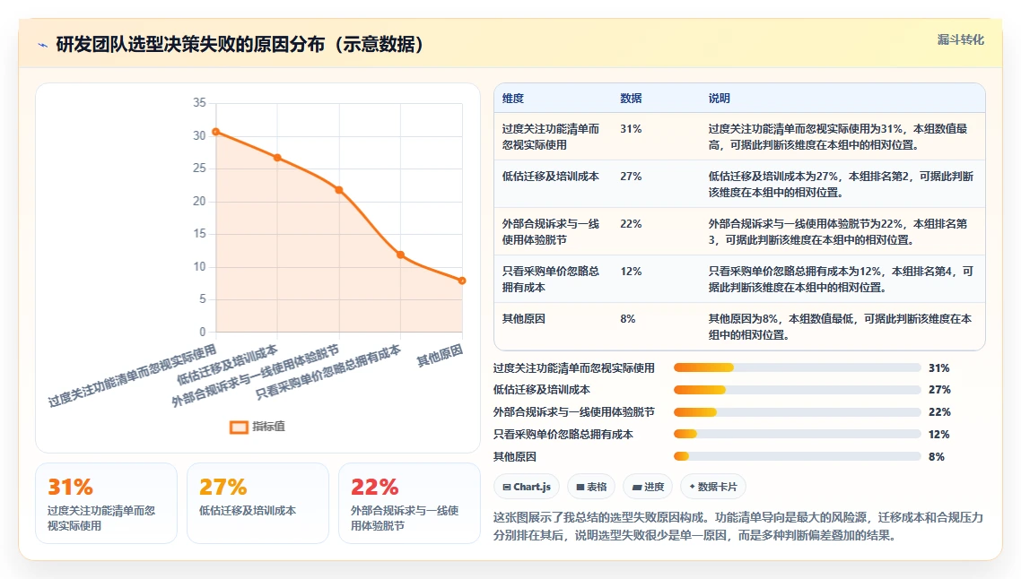1021x579 pixels.
Task: Click the x-axis label 其他原因 under the chart
Action: click(440, 356)
